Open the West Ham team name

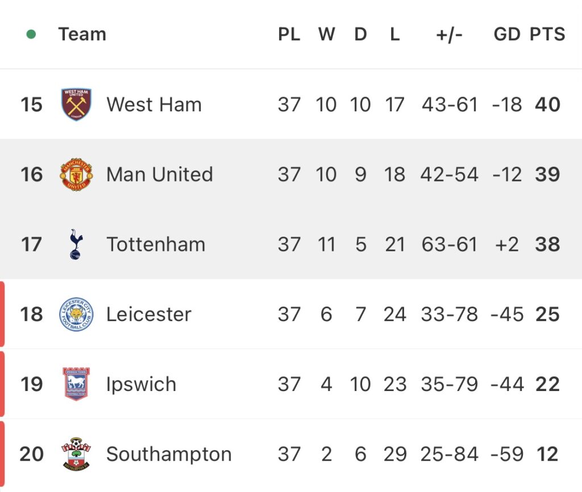pos(154,104)
